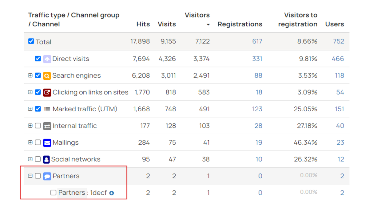
Task: Open Mailings registrations link 19
Action: pyautogui.click(x=259, y=143)
